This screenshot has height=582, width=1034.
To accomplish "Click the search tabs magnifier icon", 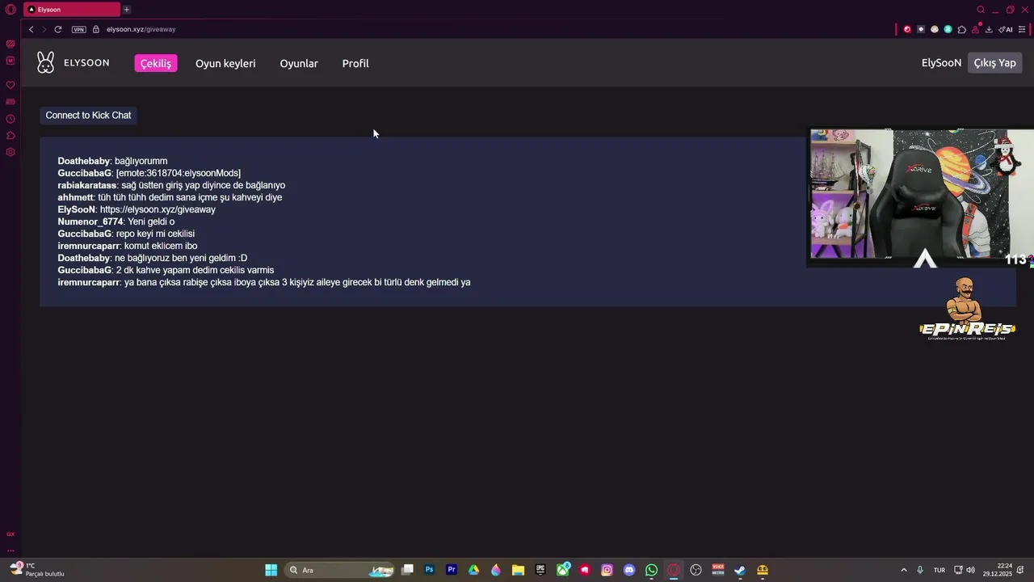I will point(981,10).
